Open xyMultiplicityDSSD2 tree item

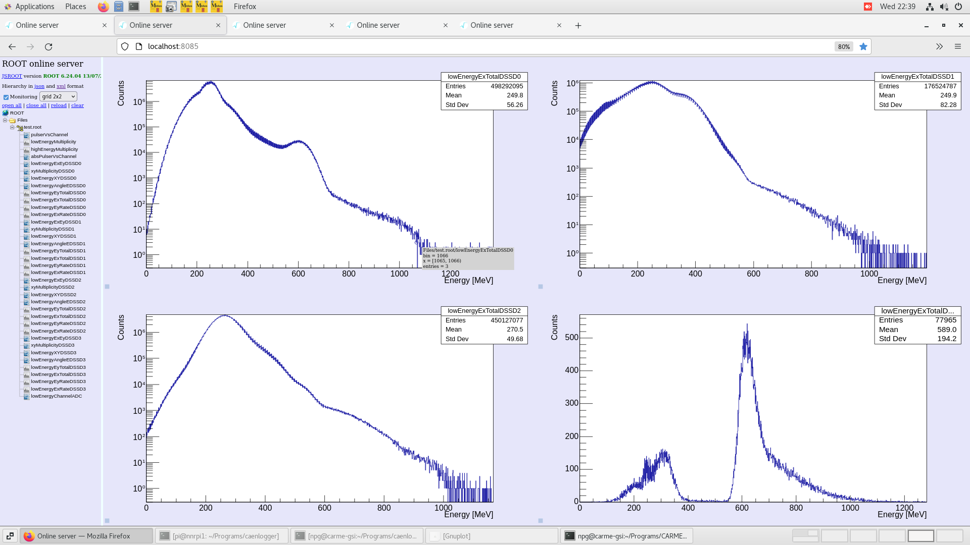[x=53, y=287]
